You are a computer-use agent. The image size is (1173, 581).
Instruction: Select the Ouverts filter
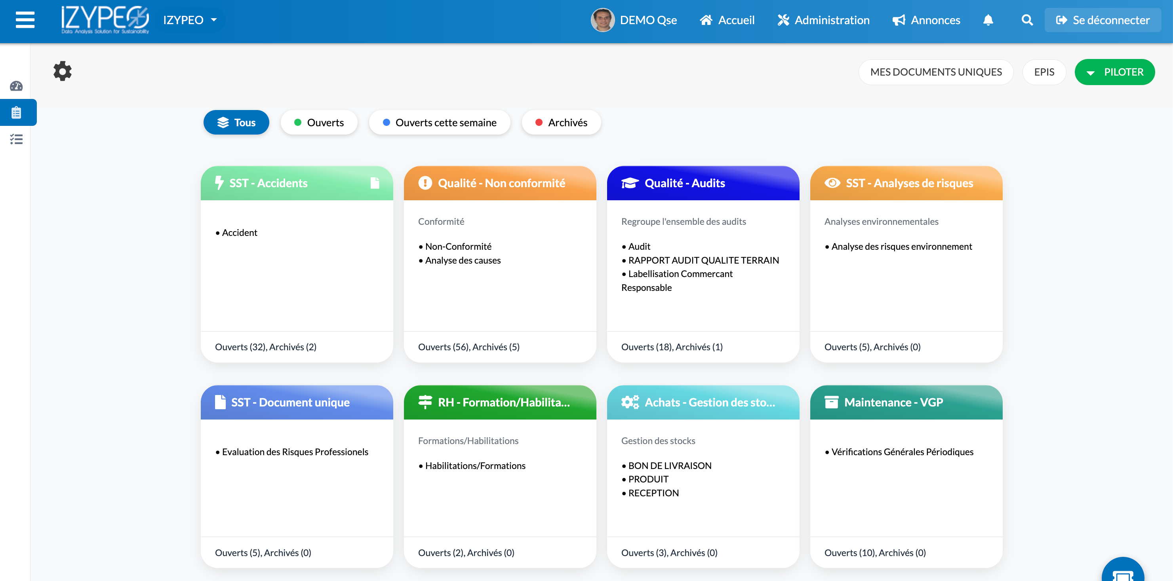click(x=319, y=122)
